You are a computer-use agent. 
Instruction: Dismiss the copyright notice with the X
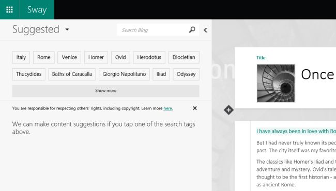[194, 108]
